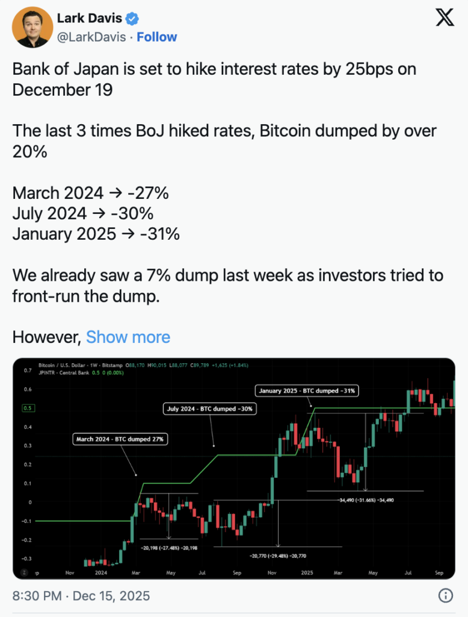Select the green 0.5 price axis marker

tap(28, 408)
